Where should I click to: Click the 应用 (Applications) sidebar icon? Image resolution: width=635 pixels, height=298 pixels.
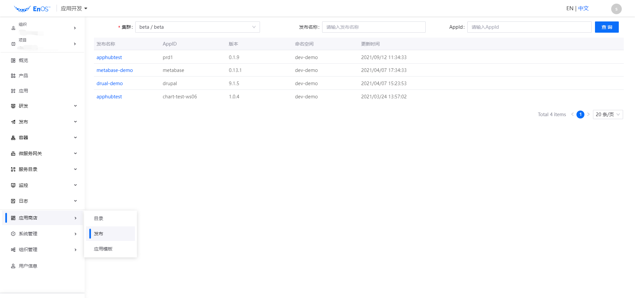[13, 91]
